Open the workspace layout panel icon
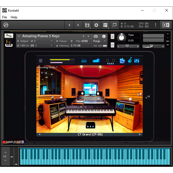 [x=105, y=25]
